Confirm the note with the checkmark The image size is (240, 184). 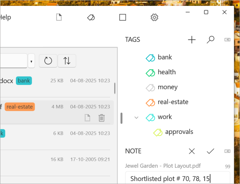(210, 151)
